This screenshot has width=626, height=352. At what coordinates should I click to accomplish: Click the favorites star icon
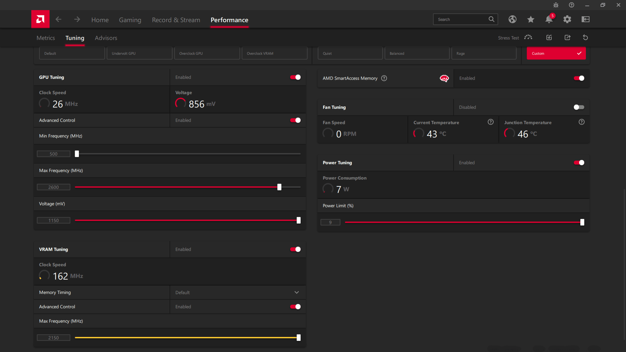pyautogui.click(x=530, y=19)
